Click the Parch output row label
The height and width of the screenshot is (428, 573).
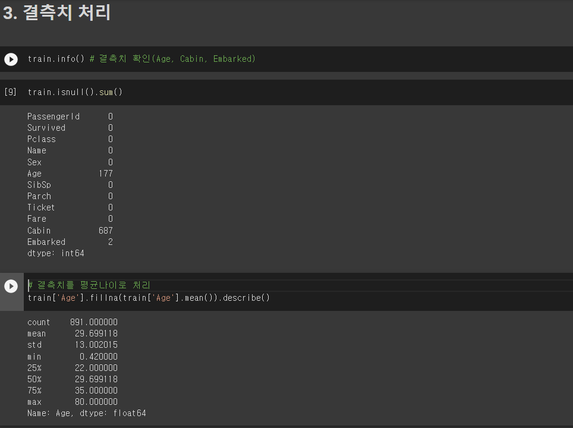click(x=39, y=196)
